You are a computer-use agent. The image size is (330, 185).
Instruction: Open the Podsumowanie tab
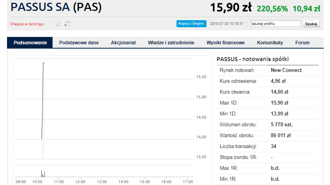(x=30, y=43)
